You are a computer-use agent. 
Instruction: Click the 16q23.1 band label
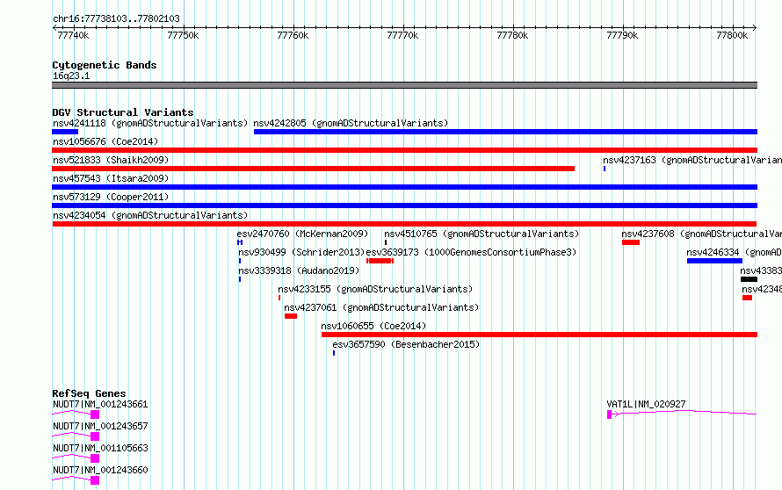pos(71,76)
